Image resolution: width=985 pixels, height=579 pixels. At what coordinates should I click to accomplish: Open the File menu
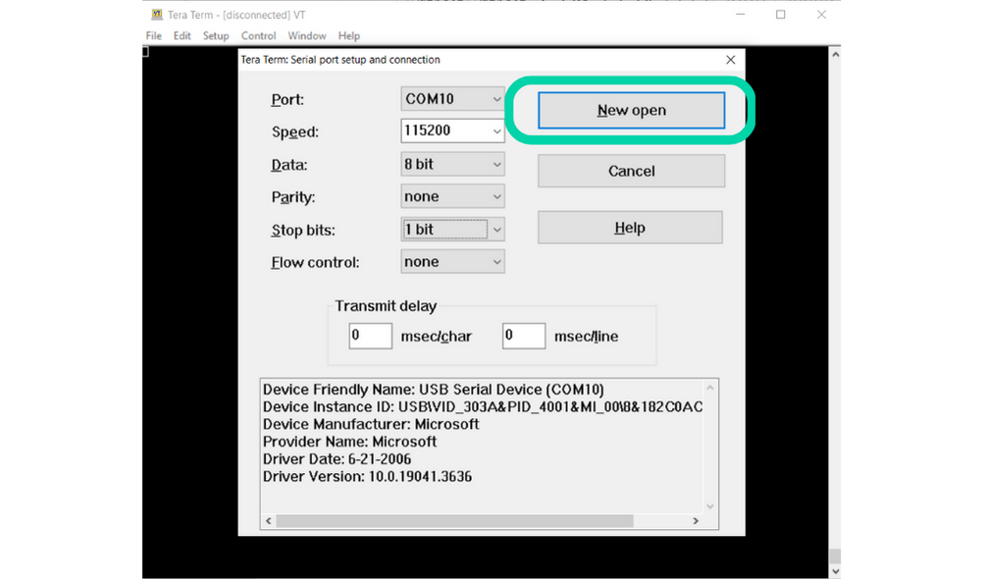154,36
